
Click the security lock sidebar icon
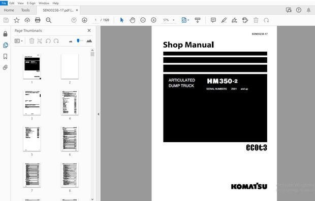tap(6, 33)
